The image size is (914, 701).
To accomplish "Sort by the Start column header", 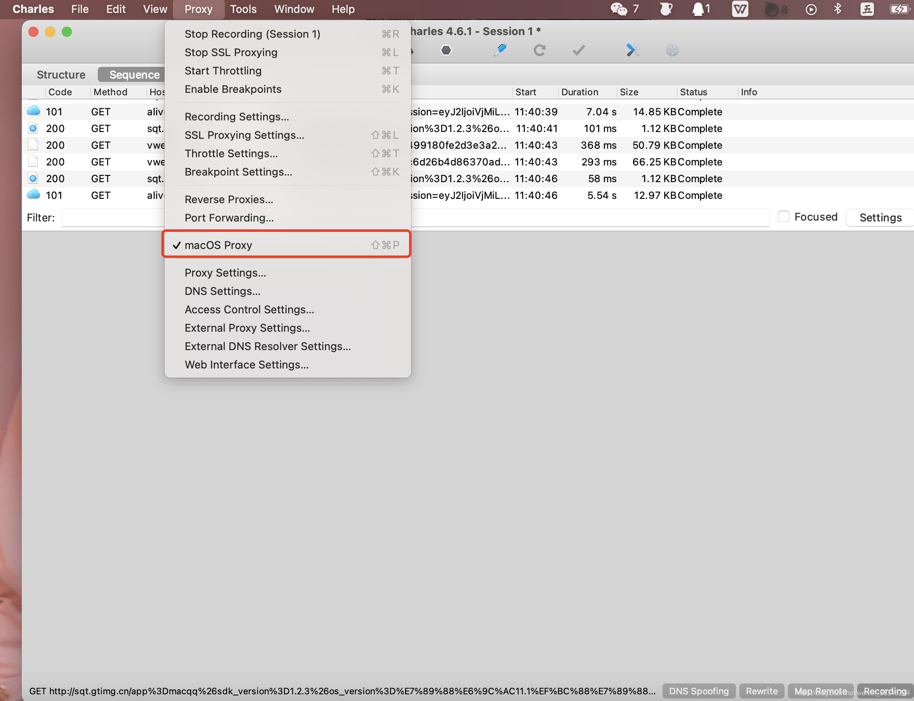I will 535,92.
